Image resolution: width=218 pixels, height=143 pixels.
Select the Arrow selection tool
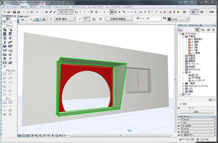[5, 22]
